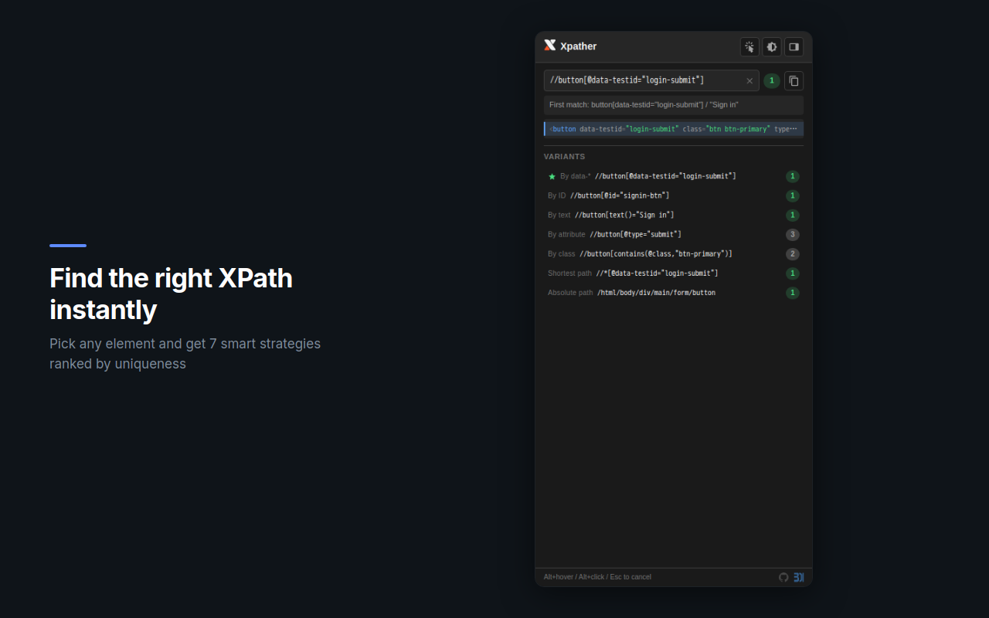Choose the Shortest path variant
This screenshot has height=618, width=989.
point(634,273)
